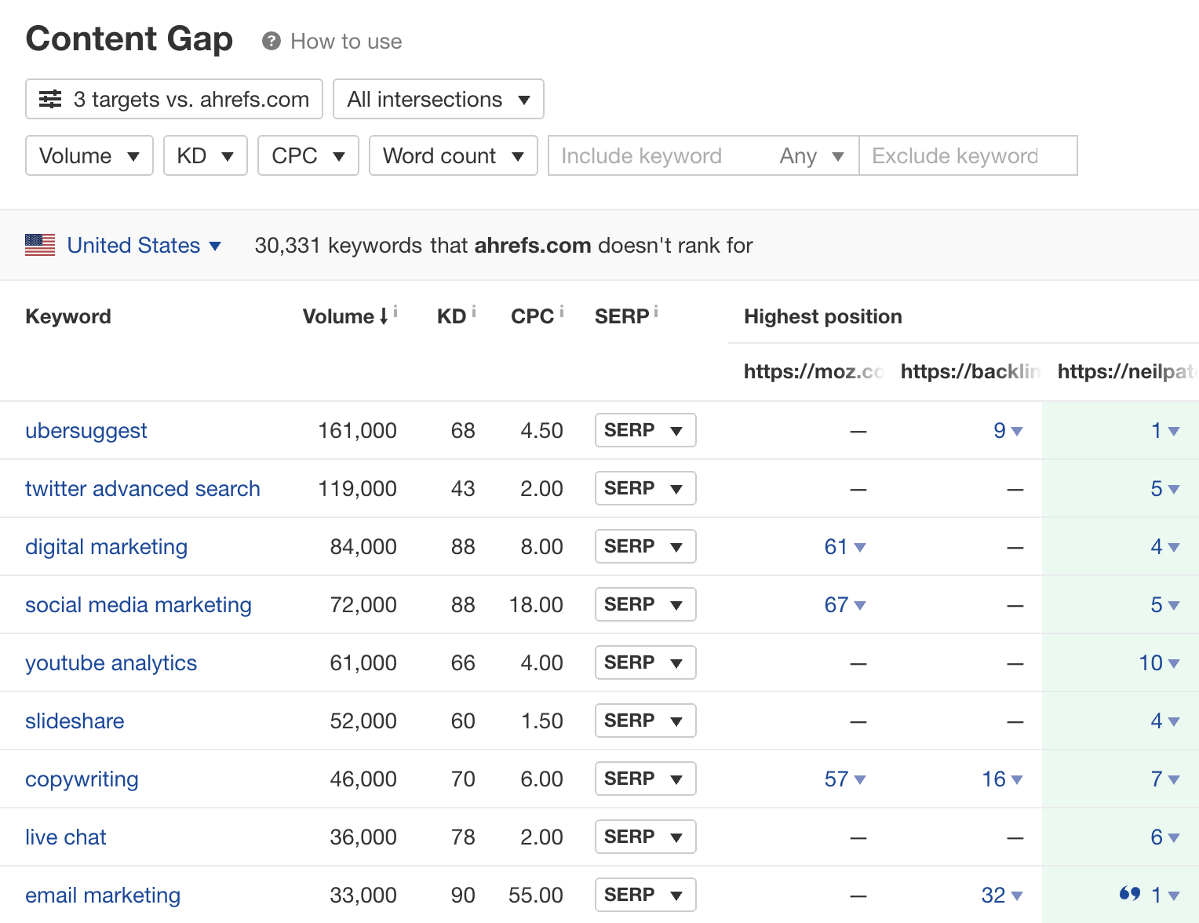Click the CPC column info icon
Screen dimensions: 1199x923
tap(562, 312)
